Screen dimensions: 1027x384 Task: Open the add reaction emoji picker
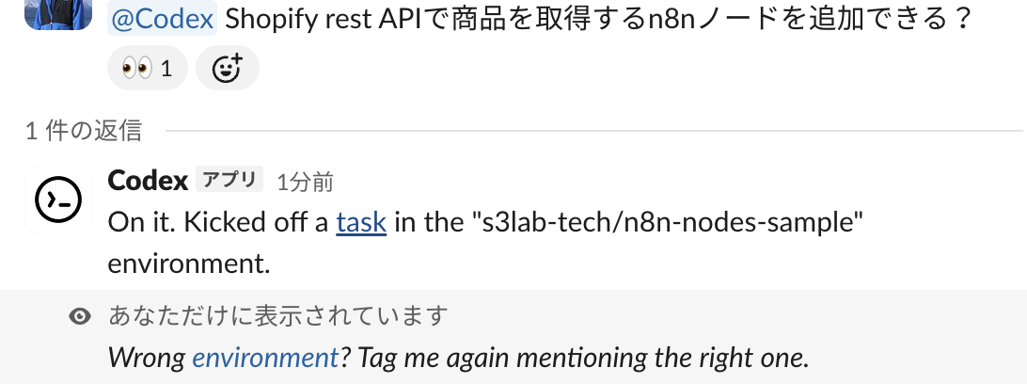click(227, 69)
